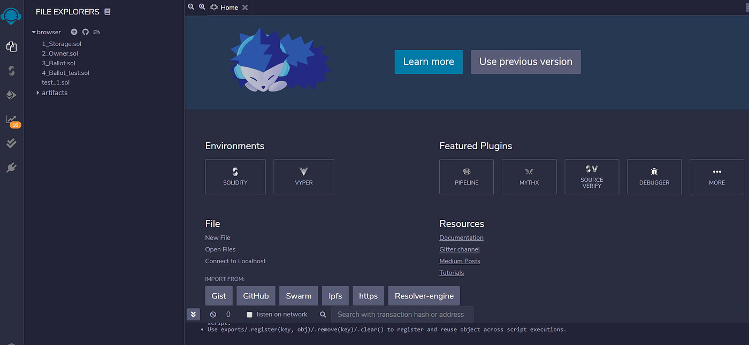Viewport: 749px width, 345px height.
Task: Click the clear console circle icon
Action: click(x=213, y=315)
